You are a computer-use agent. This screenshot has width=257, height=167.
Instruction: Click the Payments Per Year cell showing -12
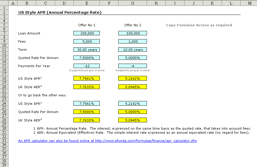(x=87, y=66)
